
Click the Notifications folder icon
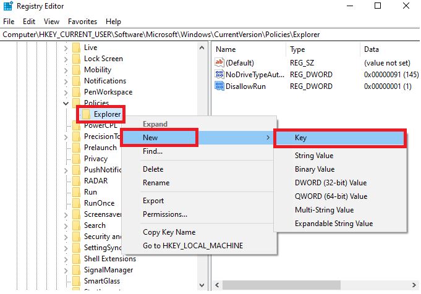coord(76,81)
